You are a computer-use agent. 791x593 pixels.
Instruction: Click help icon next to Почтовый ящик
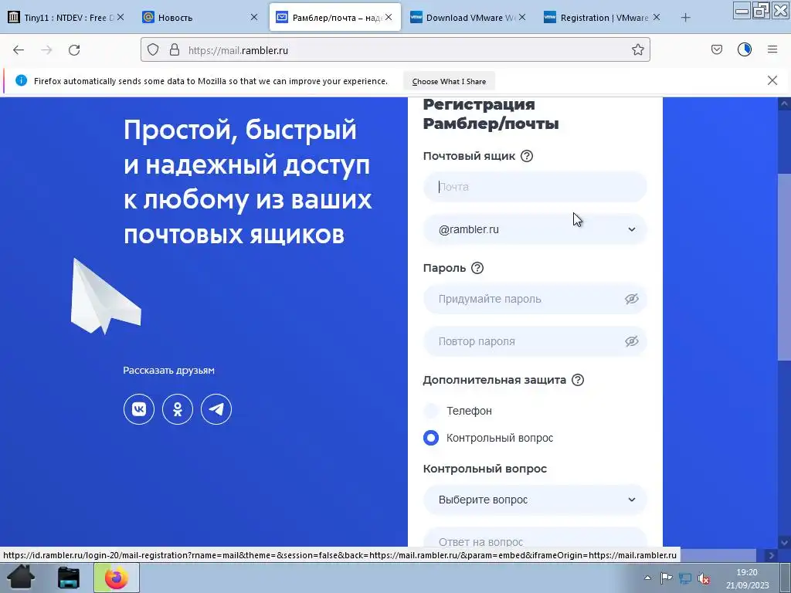pyautogui.click(x=527, y=156)
